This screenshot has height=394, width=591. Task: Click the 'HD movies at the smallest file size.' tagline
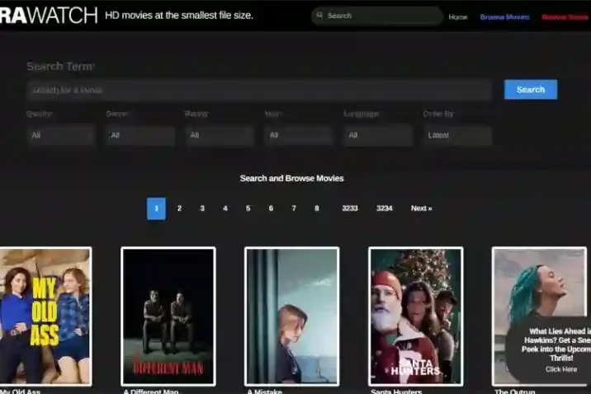click(179, 16)
